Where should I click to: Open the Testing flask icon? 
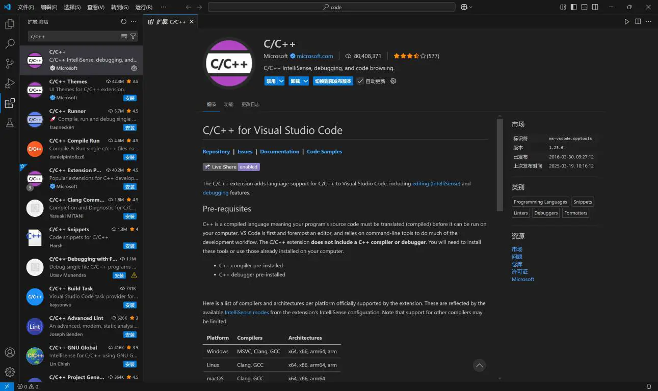click(x=10, y=123)
